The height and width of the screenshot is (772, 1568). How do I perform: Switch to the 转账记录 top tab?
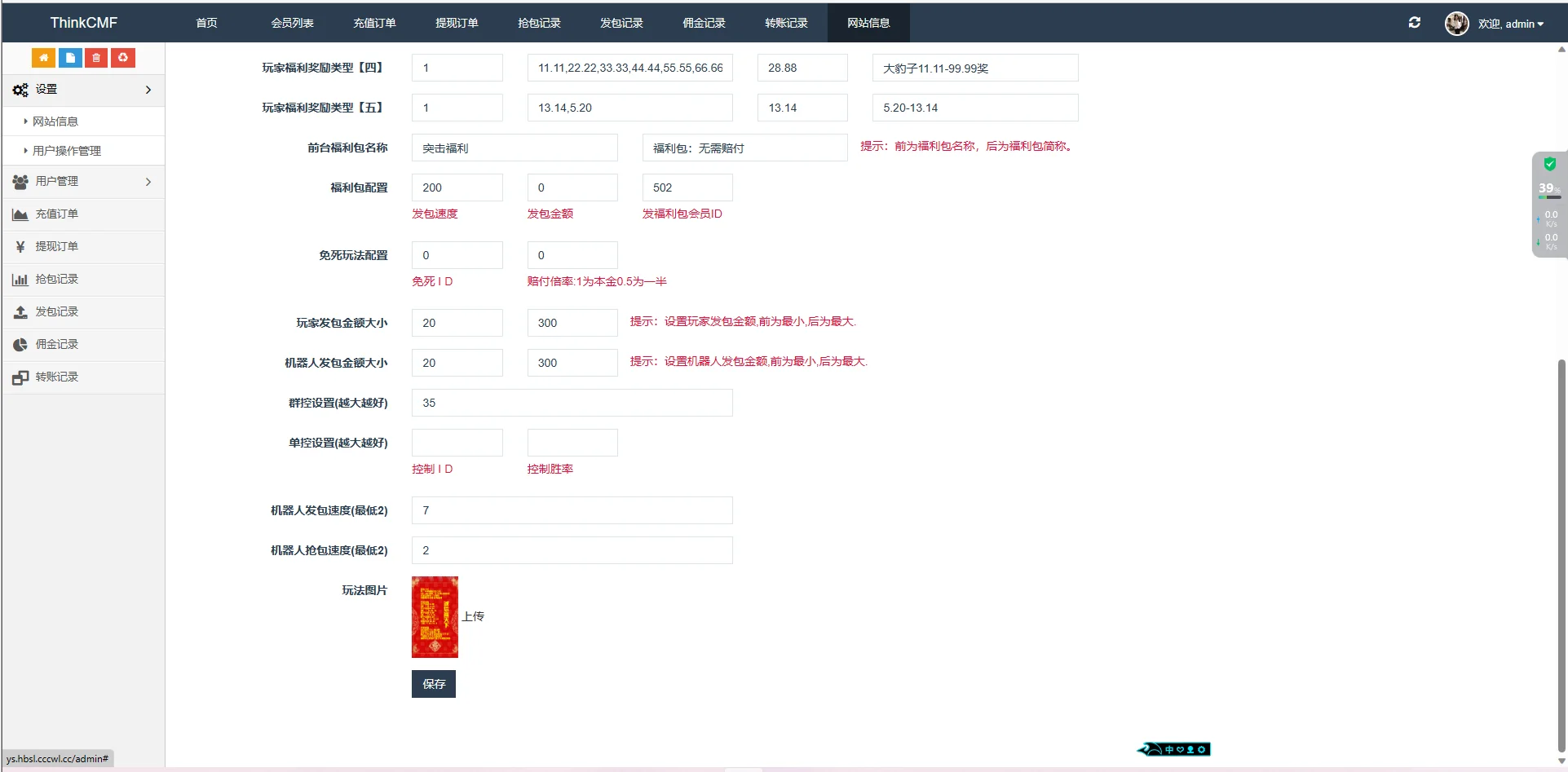pos(785,23)
